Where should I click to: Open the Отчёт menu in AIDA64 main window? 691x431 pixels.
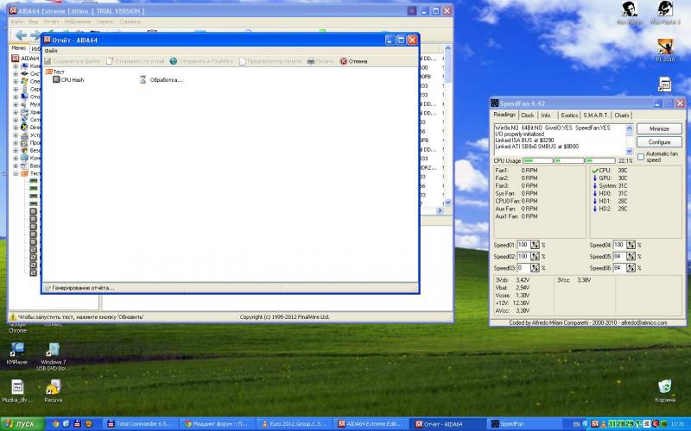(51, 22)
